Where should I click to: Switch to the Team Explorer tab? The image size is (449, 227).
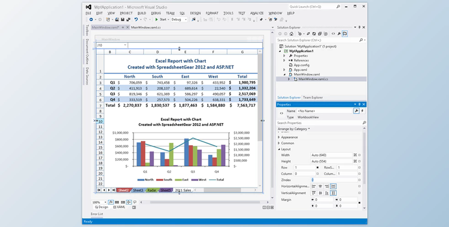(x=313, y=97)
